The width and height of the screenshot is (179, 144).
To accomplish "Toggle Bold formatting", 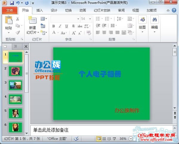I will coord(53,26).
